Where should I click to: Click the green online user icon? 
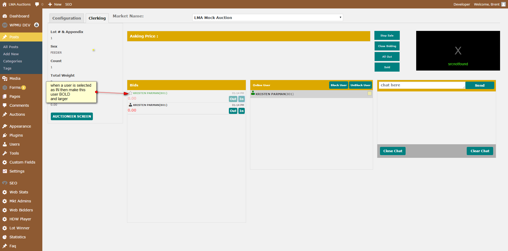[253, 93]
